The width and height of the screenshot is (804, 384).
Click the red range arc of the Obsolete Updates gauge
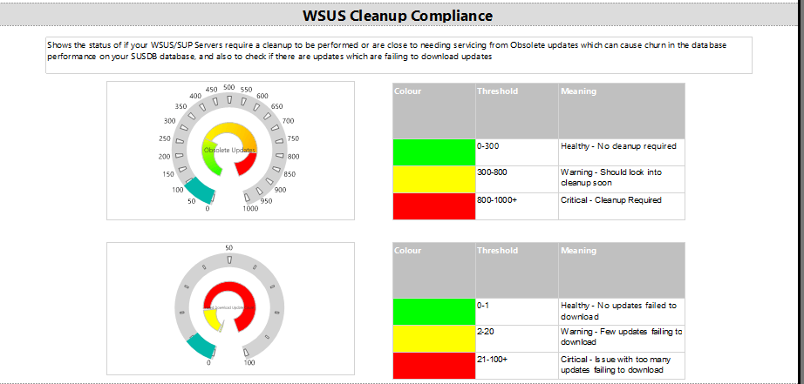(x=248, y=163)
